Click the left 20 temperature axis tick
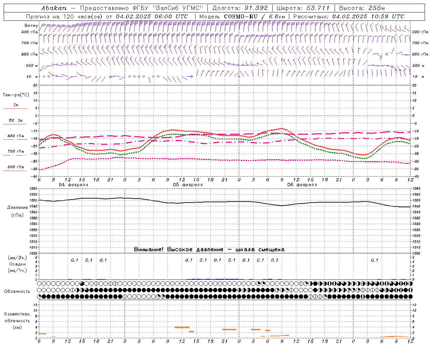This screenshot has height=344, width=430. [36, 85]
